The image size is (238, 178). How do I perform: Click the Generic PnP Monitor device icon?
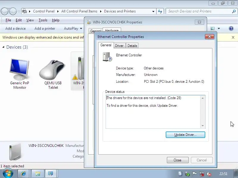[19, 69]
